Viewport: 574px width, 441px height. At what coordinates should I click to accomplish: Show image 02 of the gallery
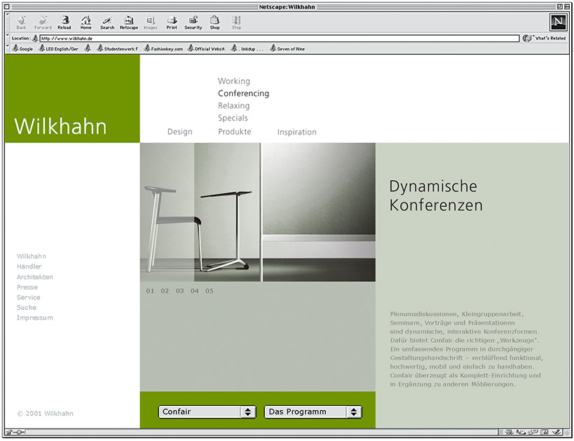tap(165, 291)
